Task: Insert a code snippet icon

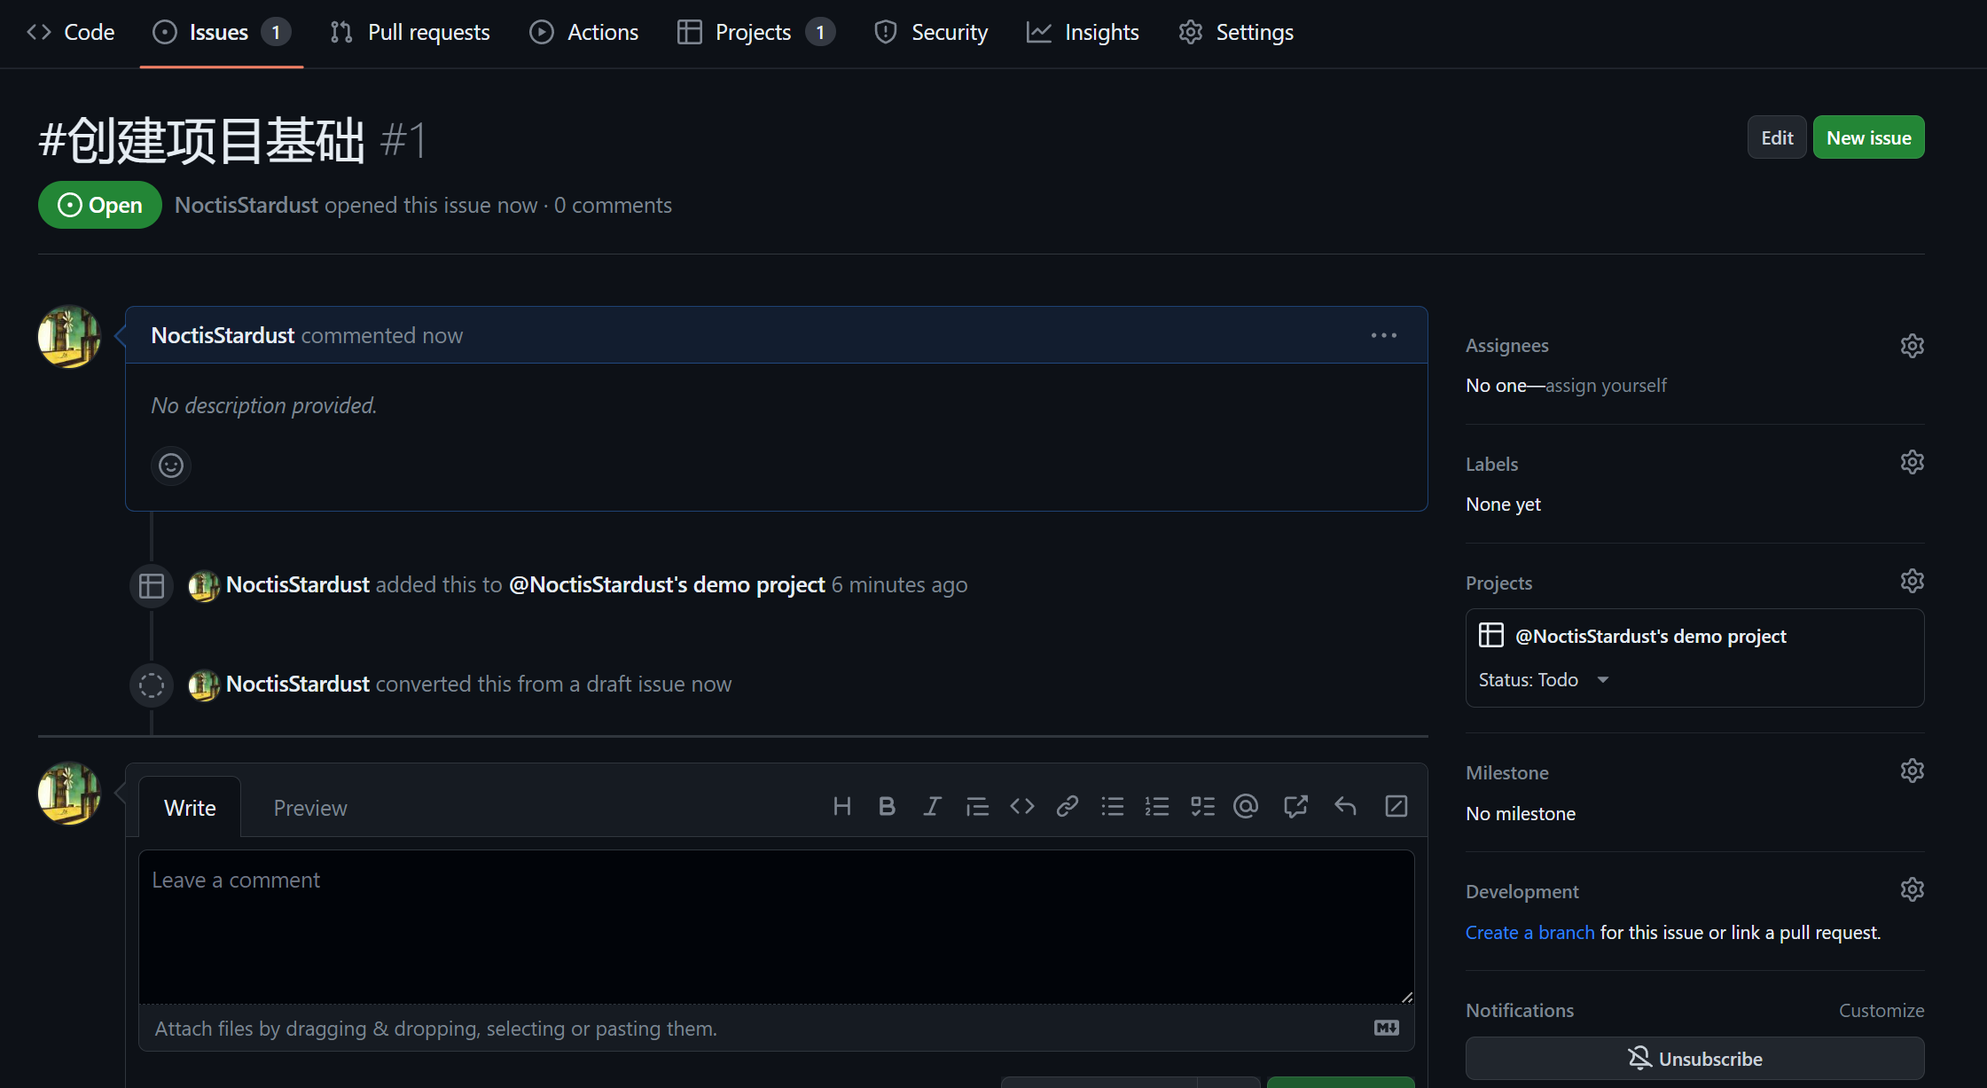Action: tap(1022, 806)
